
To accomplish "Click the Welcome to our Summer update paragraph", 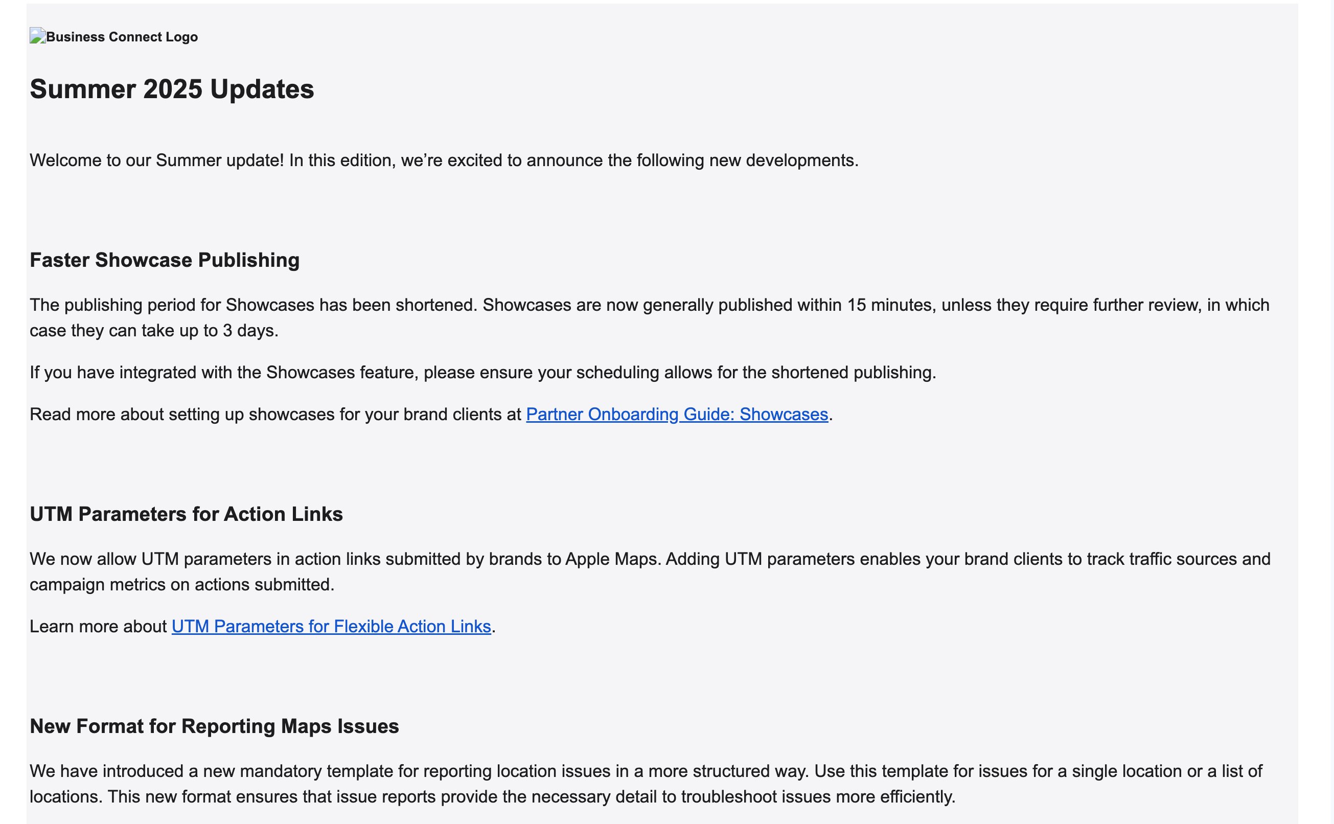I will [444, 161].
